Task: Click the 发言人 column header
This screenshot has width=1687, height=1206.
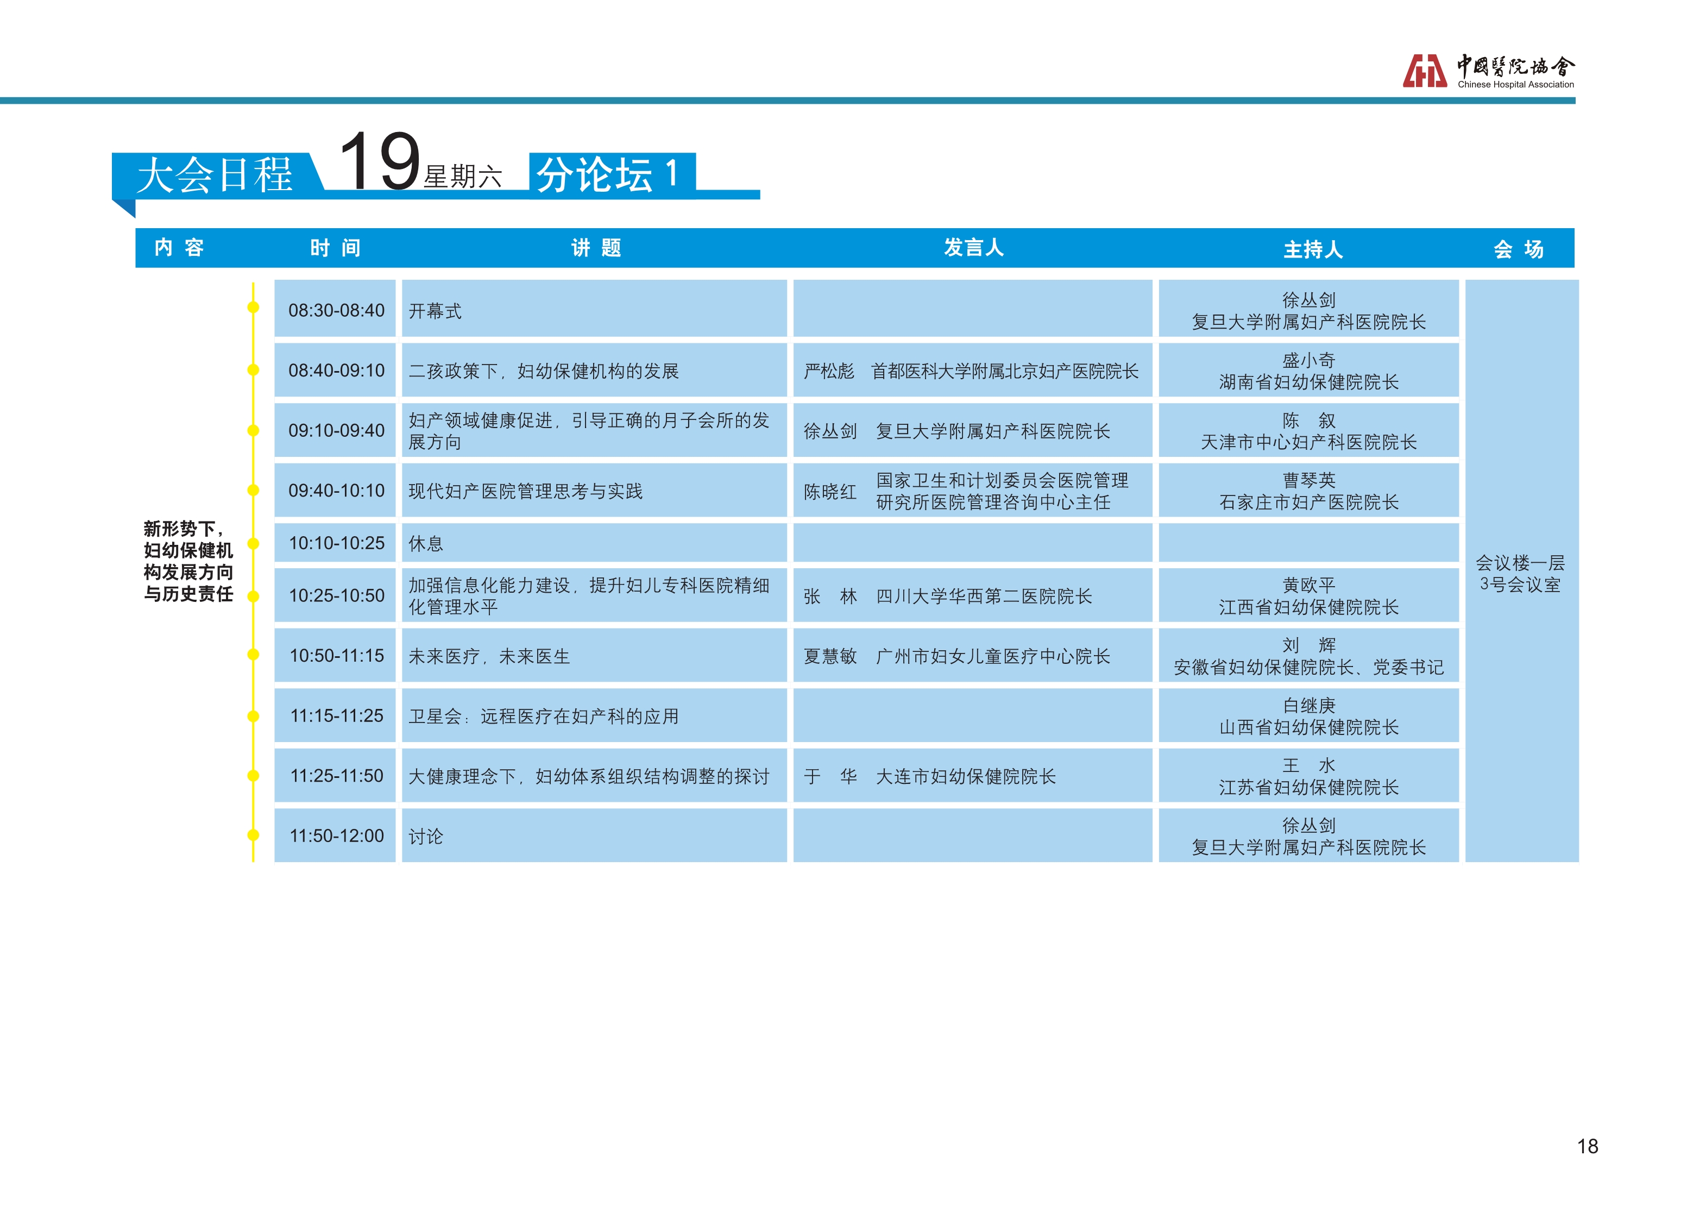Action: pyautogui.click(x=973, y=247)
